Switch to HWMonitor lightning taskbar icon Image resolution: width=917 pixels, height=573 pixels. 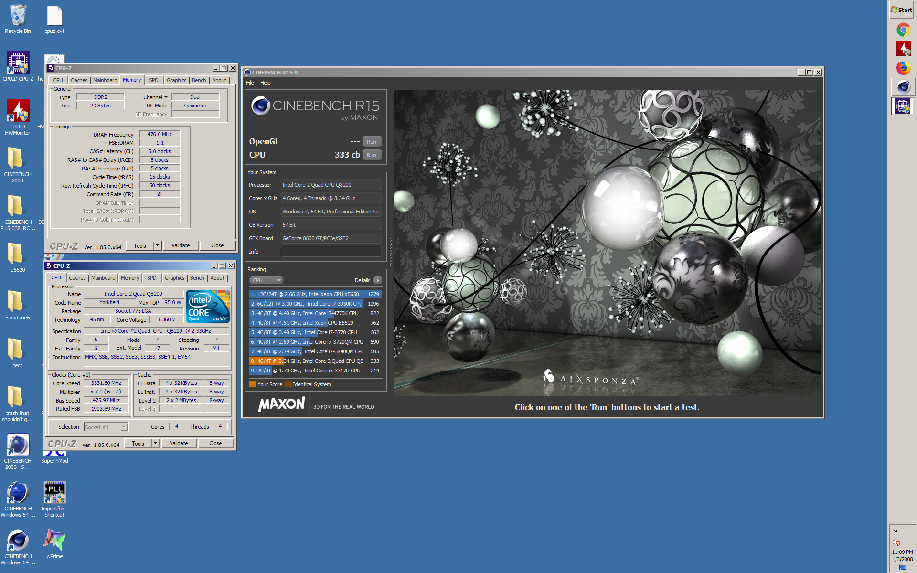click(x=903, y=49)
